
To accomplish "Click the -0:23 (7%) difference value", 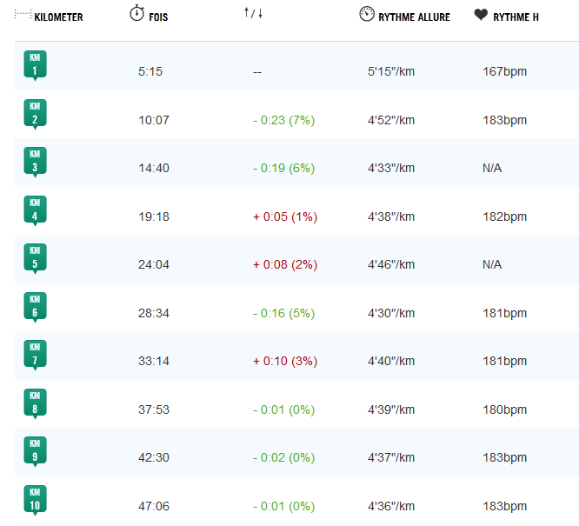I will click(x=283, y=121).
